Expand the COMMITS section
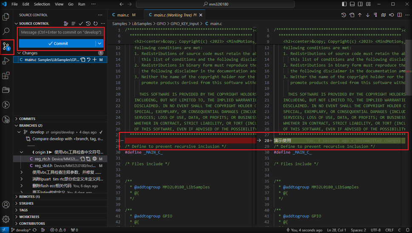 point(27,119)
